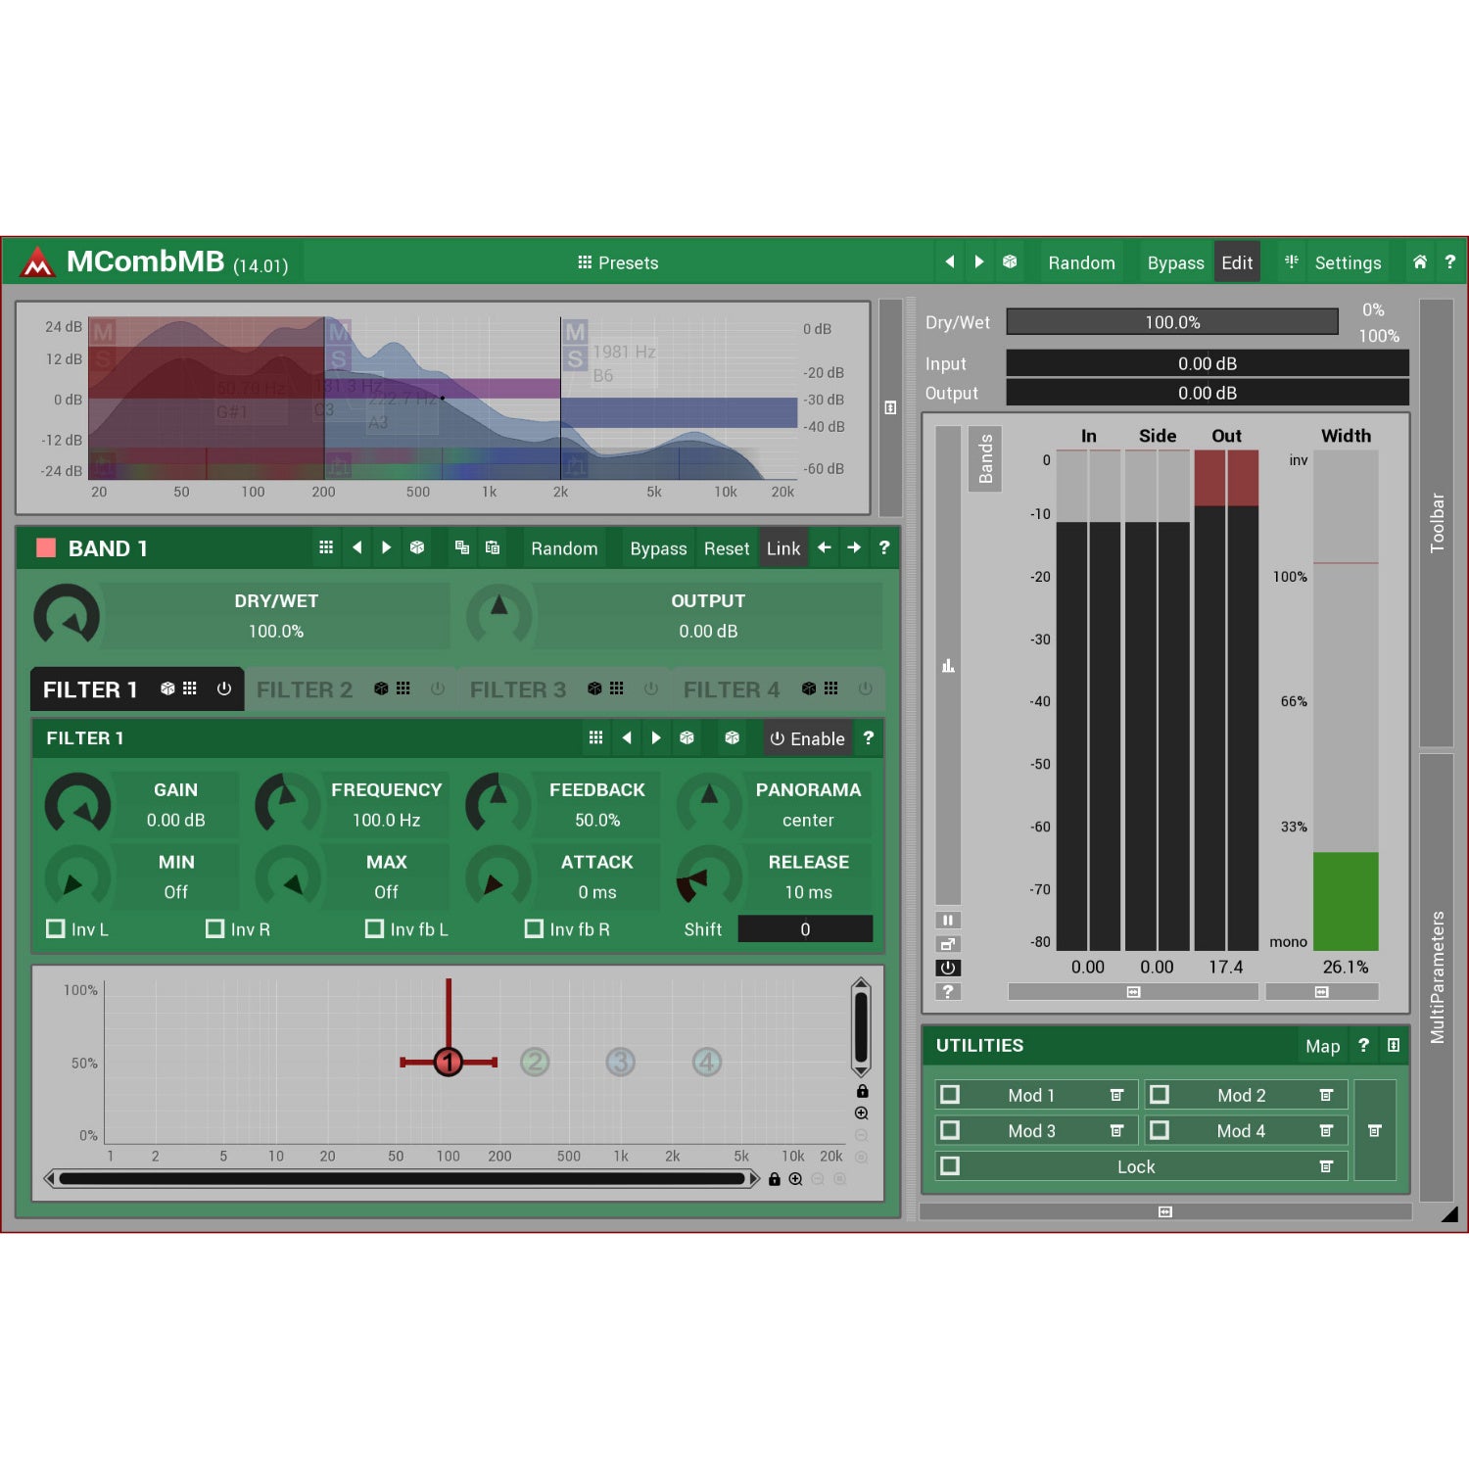Screen dimensions: 1469x1469
Task: Open the Mod 2 options menu icon
Action: (x=1326, y=1095)
